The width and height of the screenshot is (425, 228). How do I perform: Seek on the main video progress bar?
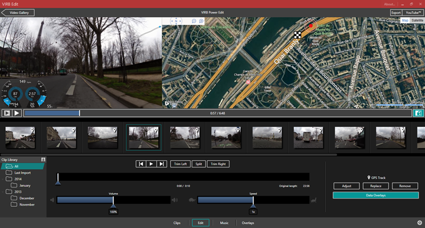(218, 113)
